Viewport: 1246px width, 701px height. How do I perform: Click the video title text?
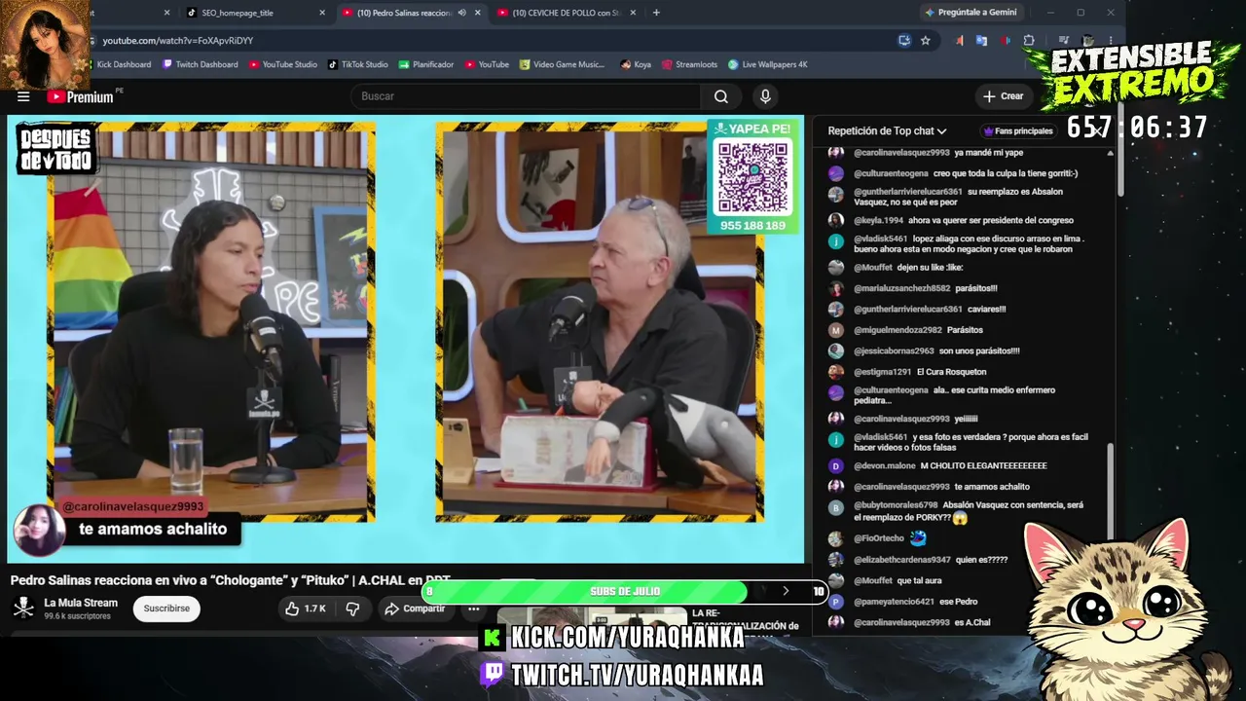tap(230, 580)
